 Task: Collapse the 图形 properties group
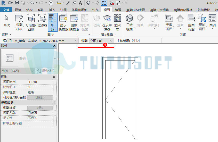[x=54, y=77]
